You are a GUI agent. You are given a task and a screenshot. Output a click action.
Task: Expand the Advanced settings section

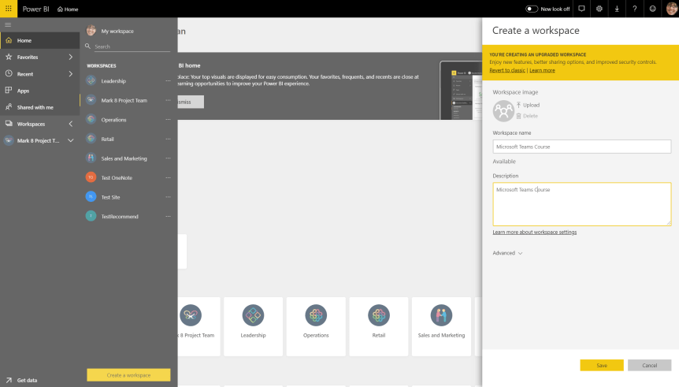point(507,253)
